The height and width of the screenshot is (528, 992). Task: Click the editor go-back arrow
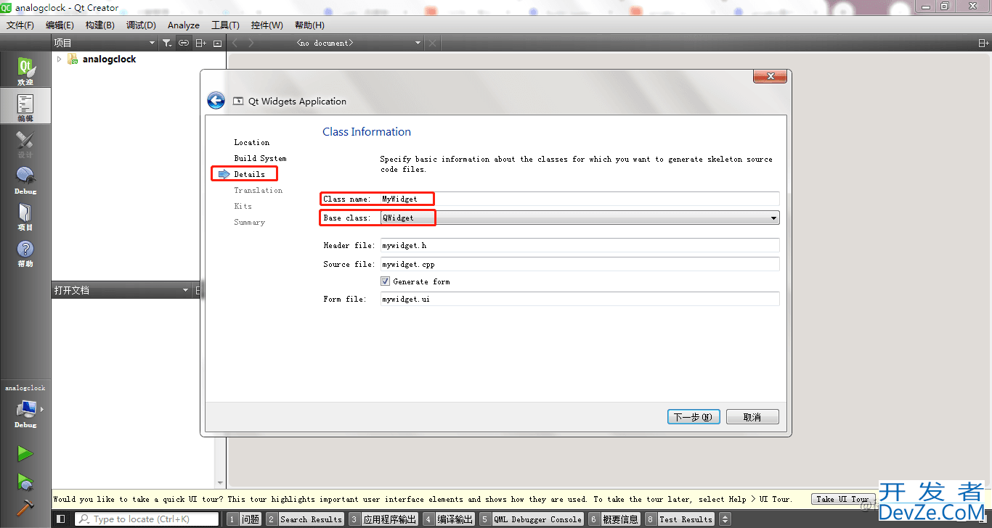pyautogui.click(x=235, y=43)
